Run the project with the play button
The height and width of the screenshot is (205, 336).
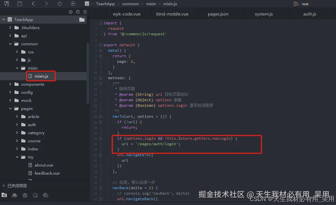(73, 4)
